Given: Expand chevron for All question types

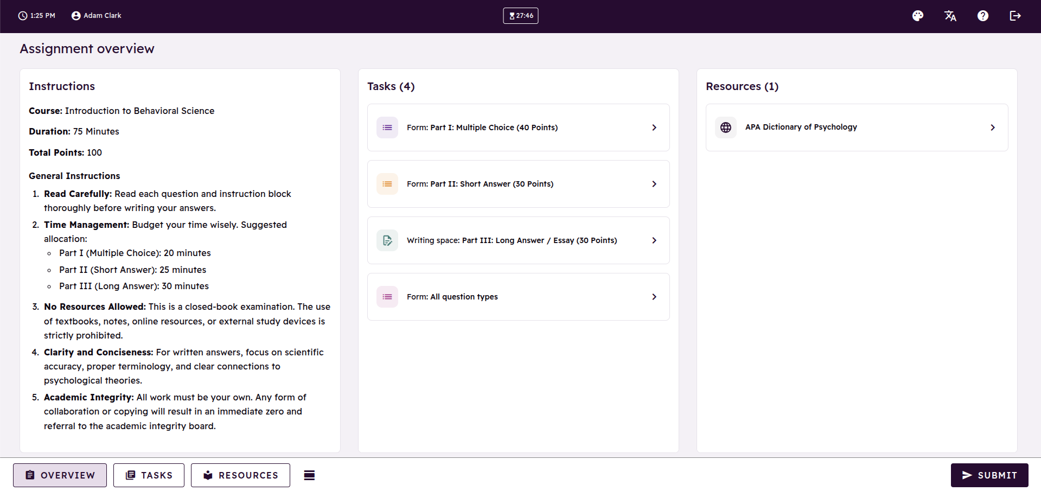Looking at the screenshot, I should pyautogui.click(x=654, y=297).
